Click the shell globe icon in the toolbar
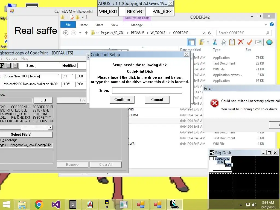 [x=269, y=42]
